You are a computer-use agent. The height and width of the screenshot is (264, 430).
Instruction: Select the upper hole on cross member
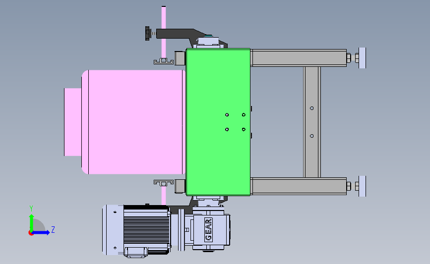(312, 108)
